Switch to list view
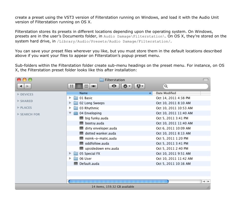242x205 pixels. (x=79, y=86)
